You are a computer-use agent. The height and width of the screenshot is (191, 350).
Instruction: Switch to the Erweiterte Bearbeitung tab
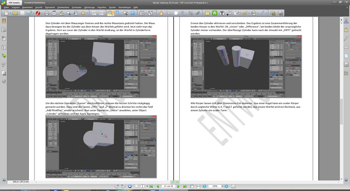pyautogui.click(x=35, y=3)
